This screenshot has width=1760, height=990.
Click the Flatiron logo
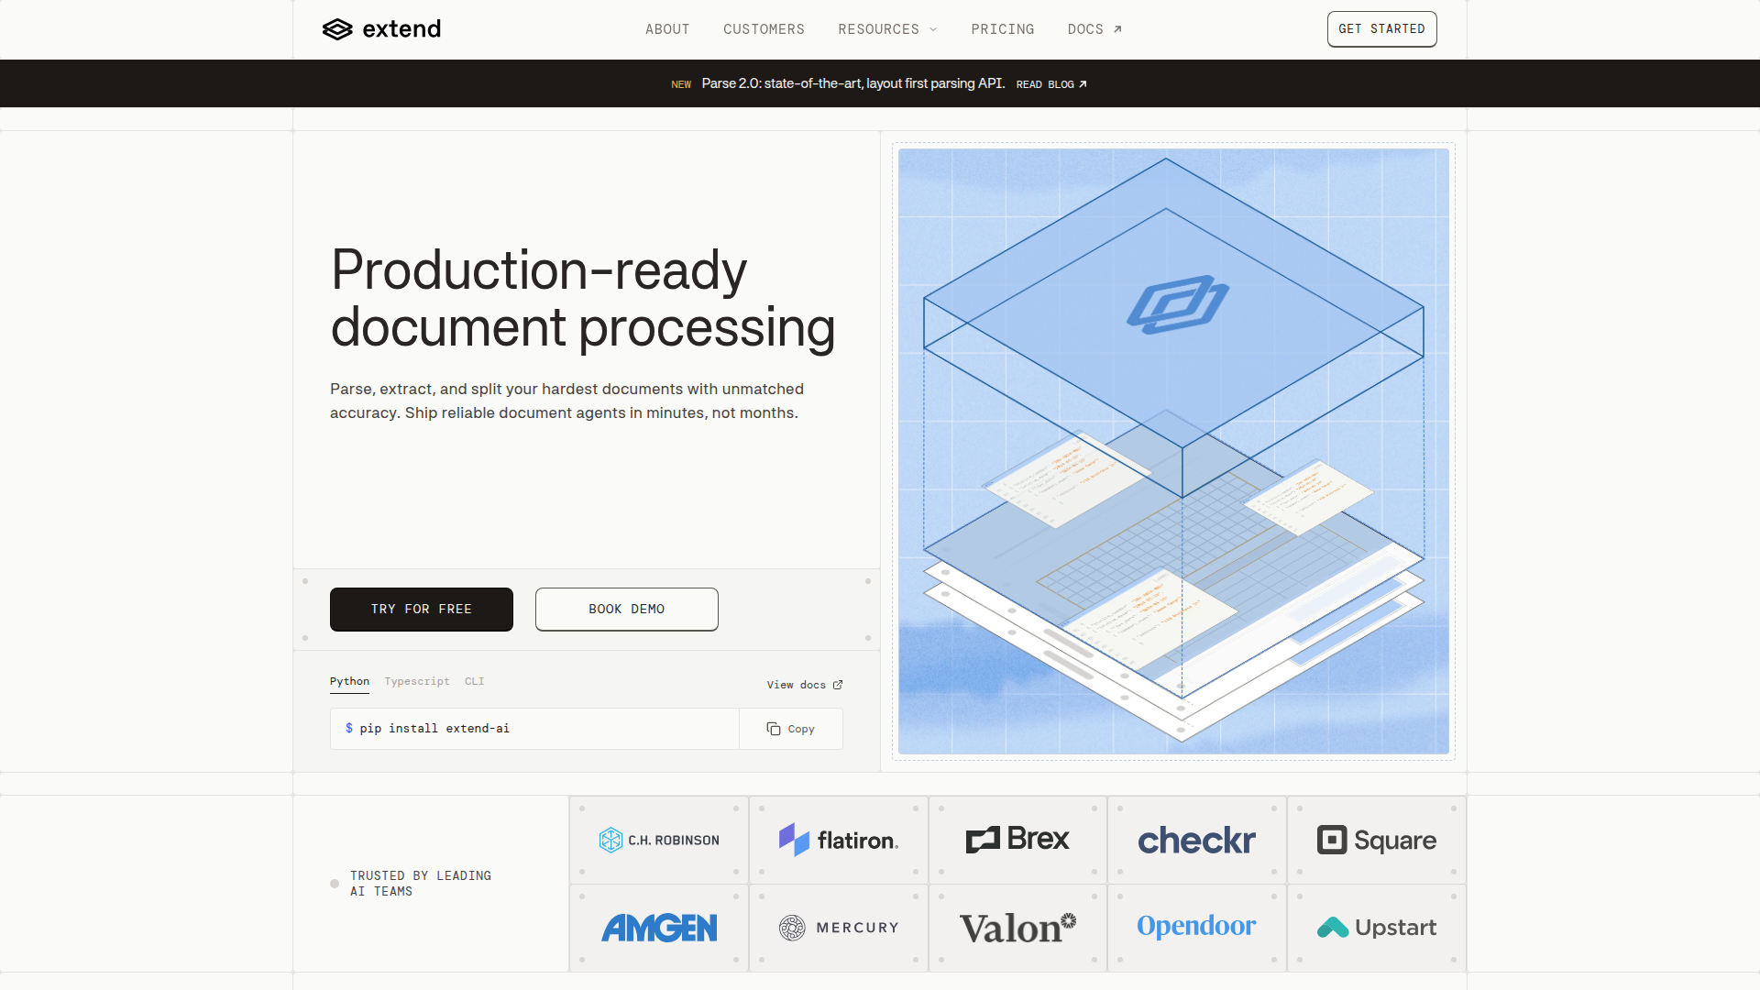click(839, 840)
